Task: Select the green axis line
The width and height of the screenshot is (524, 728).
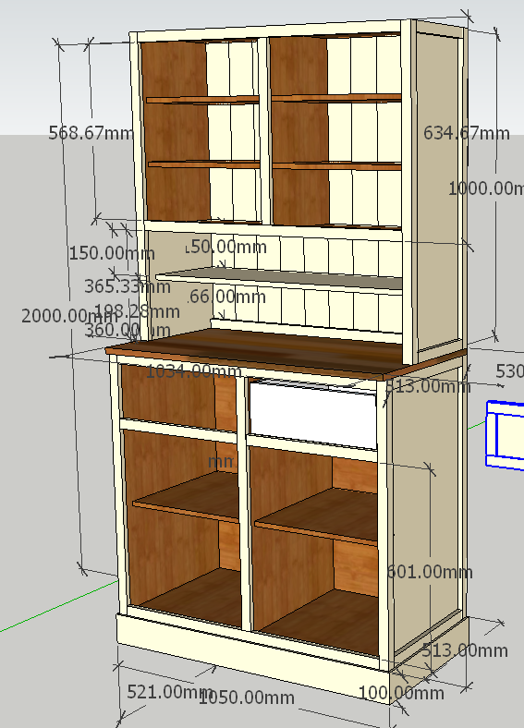Action: click(x=59, y=607)
